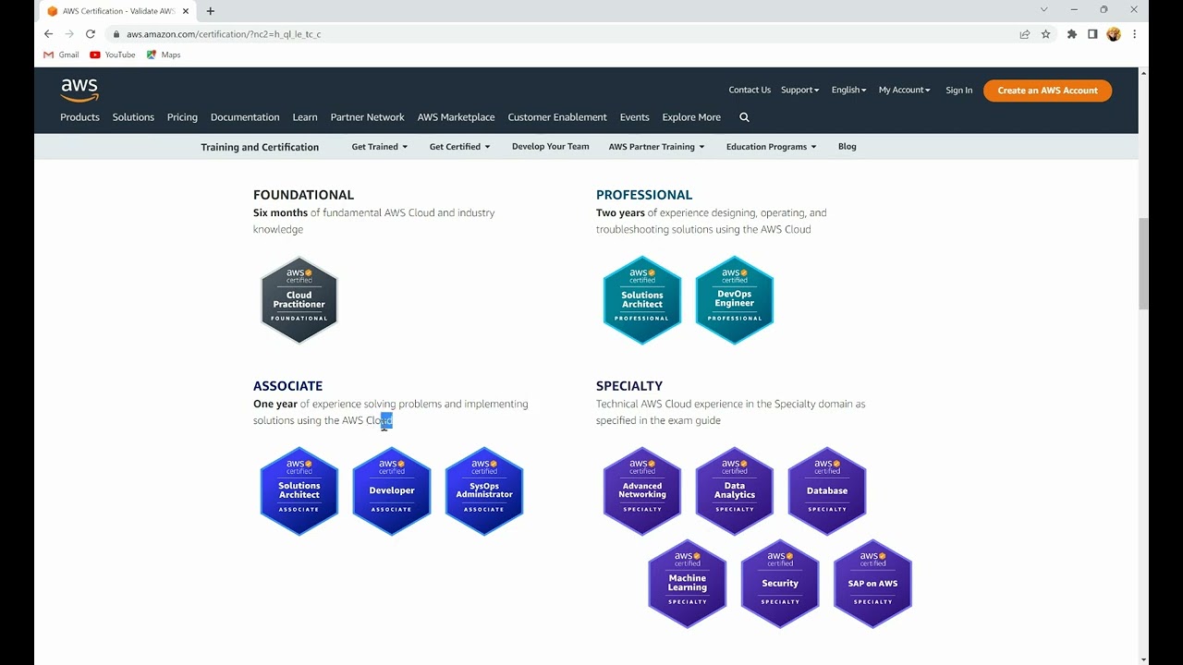Open YouTube bookmark

point(113,54)
